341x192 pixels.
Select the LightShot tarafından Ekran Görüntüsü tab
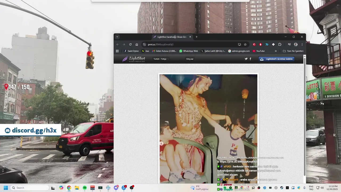(x=172, y=37)
